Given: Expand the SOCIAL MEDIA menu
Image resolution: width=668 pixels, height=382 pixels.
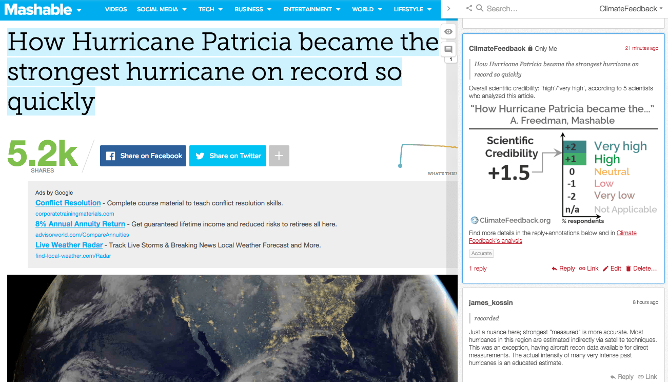Looking at the screenshot, I should click(162, 9).
